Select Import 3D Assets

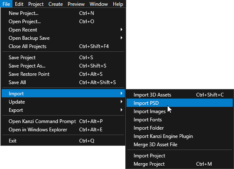coord(180,95)
